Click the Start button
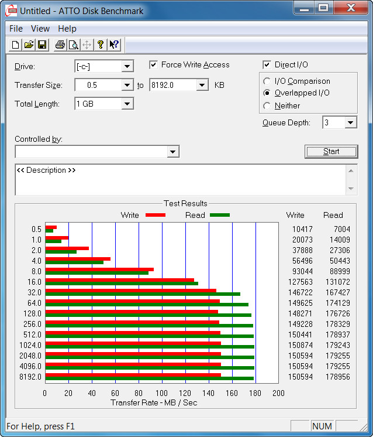The width and height of the screenshot is (373, 437). click(331, 152)
